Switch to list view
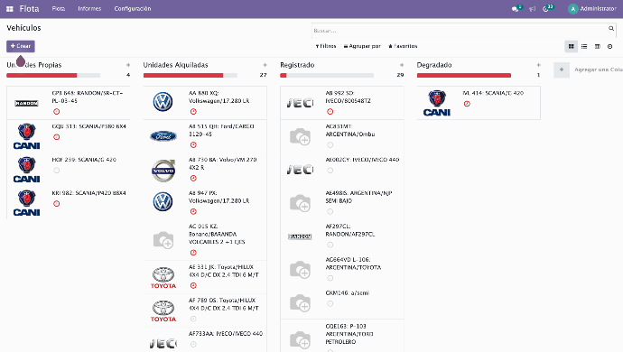The width and height of the screenshot is (623, 352). (584, 47)
